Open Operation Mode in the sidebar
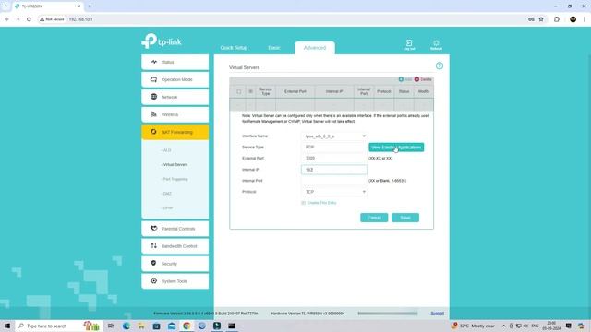This screenshot has width=591, height=332. pos(175,79)
